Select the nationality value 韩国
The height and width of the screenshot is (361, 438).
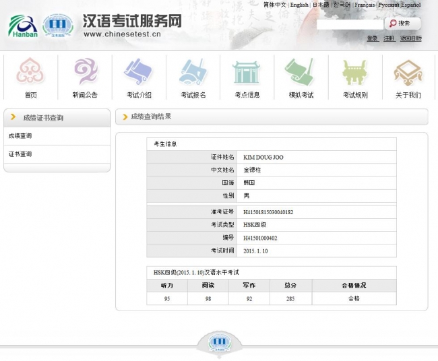[249, 183]
